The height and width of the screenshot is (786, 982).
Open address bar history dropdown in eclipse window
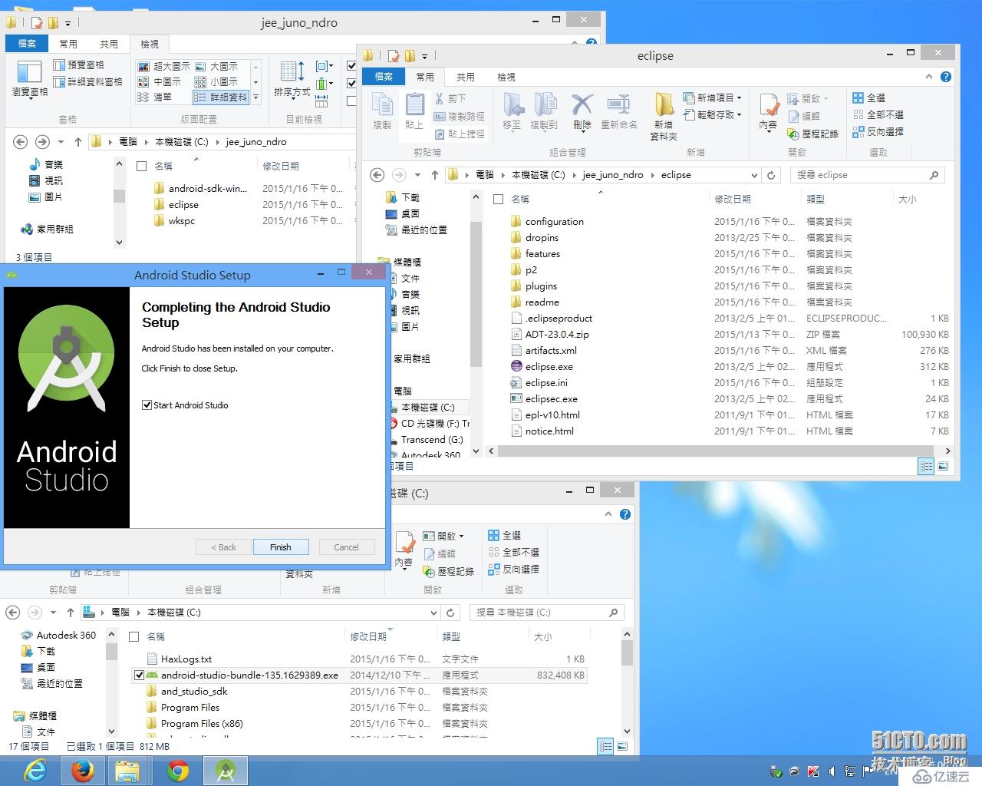(x=754, y=175)
